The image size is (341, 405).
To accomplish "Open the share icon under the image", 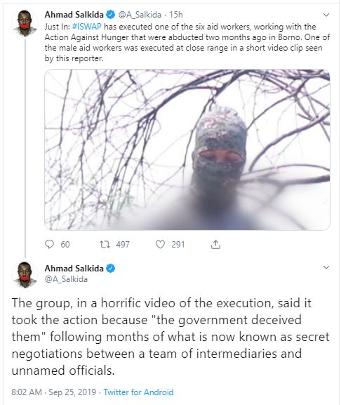I will tap(215, 245).
